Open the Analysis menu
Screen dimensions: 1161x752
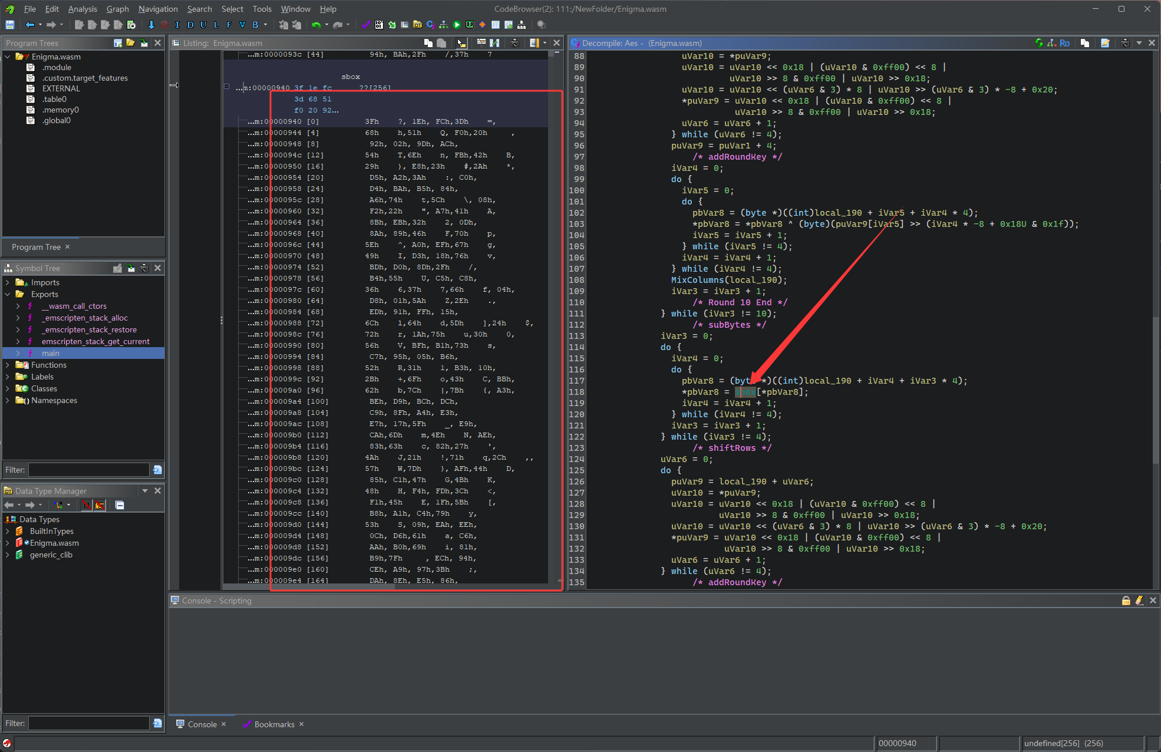pyautogui.click(x=83, y=9)
